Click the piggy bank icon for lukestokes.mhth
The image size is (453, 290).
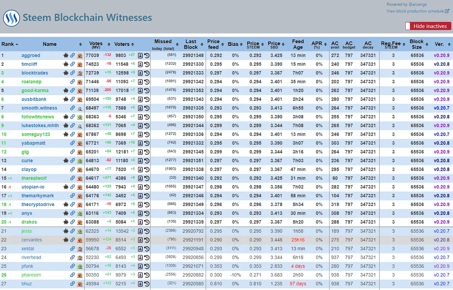(x=65, y=126)
